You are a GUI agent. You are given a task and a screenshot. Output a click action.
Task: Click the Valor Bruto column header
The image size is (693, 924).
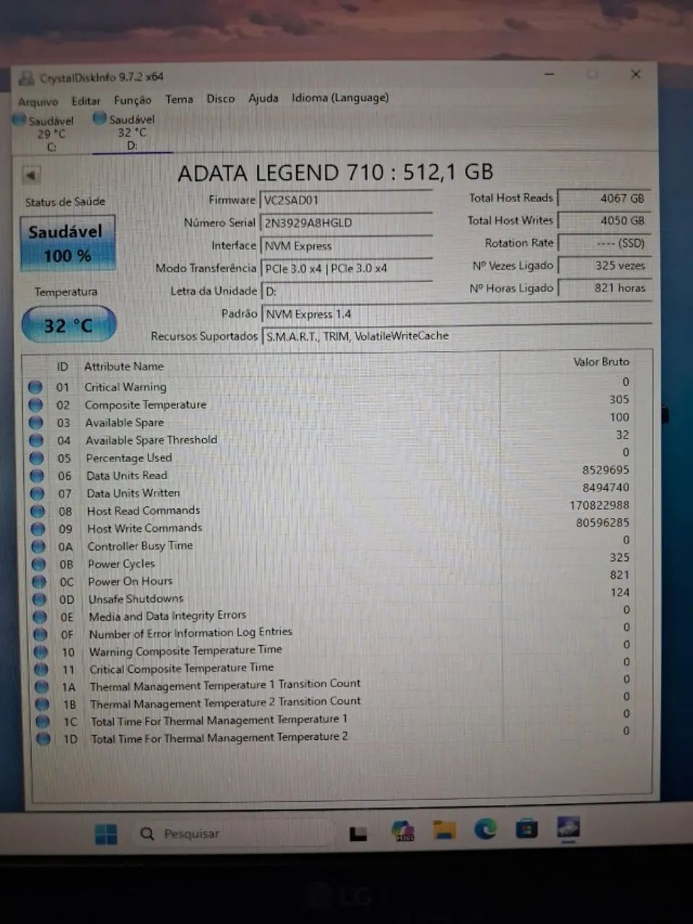pos(601,362)
